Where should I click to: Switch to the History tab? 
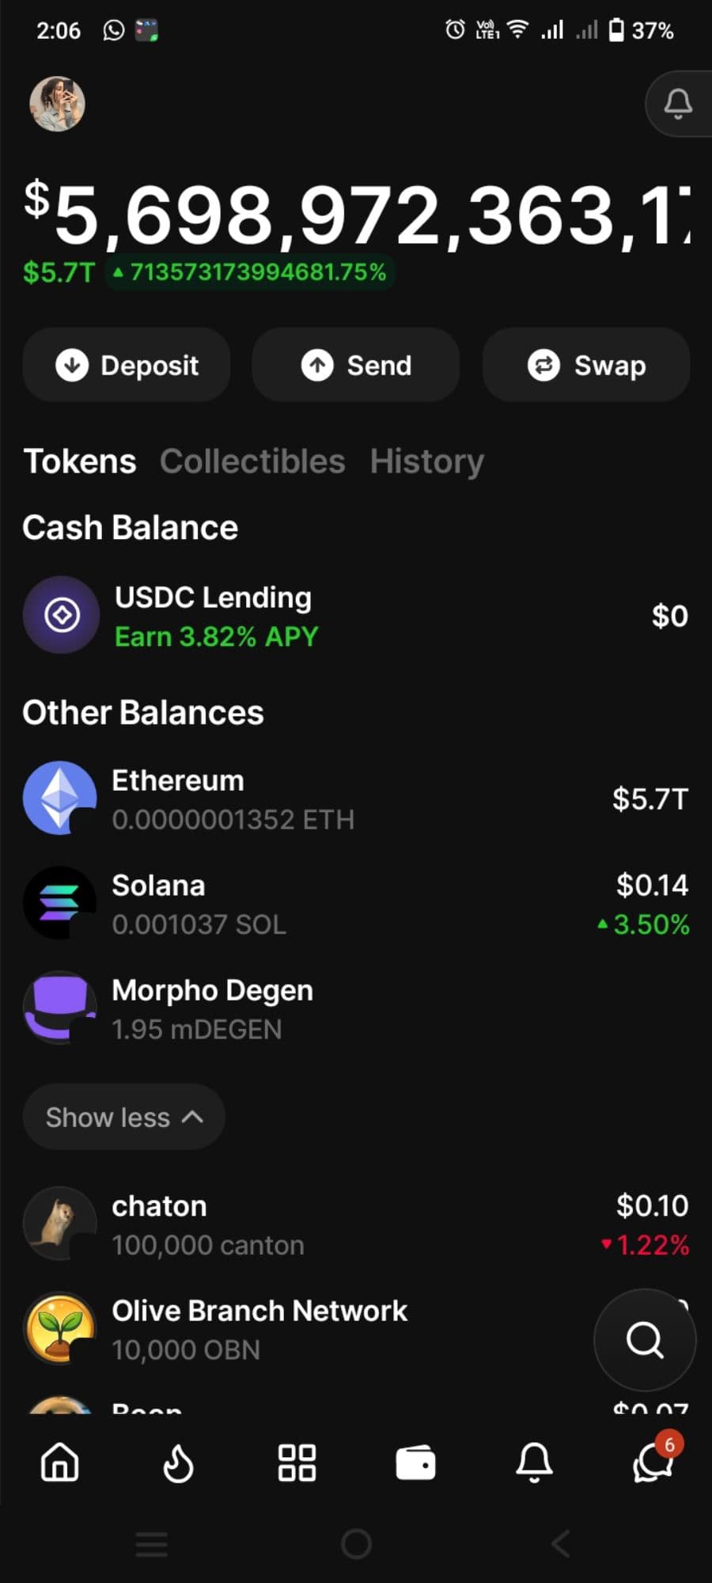coord(427,461)
